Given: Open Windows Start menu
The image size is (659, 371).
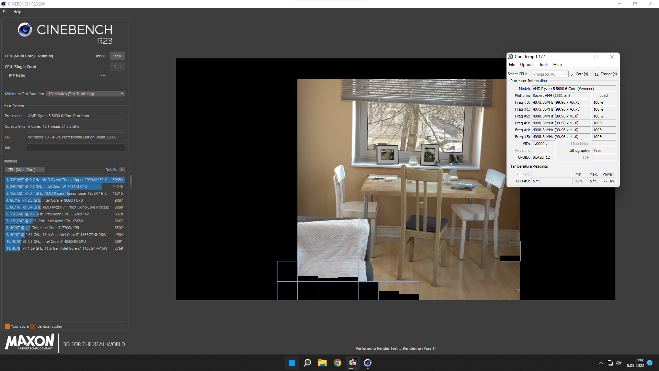Looking at the screenshot, I should [292, 363].
